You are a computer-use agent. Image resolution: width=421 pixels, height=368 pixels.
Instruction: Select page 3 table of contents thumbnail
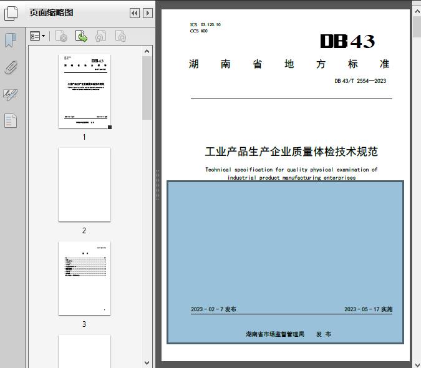pyautogui.click(x=85, y=278)
